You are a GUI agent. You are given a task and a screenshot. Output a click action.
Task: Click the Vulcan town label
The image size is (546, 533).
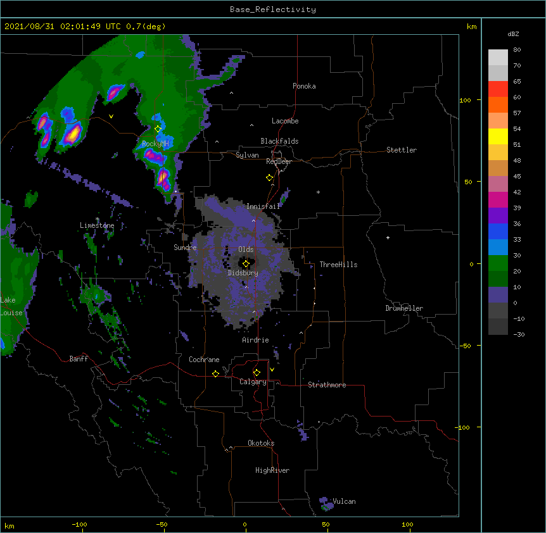344,501
